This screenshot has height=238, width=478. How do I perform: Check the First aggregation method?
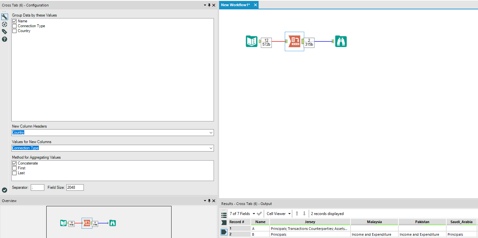pyautogui.click(x=15, y=168)
